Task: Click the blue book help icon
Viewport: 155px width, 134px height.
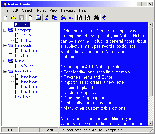Action: pyautogui.click(x=104, y=18)
